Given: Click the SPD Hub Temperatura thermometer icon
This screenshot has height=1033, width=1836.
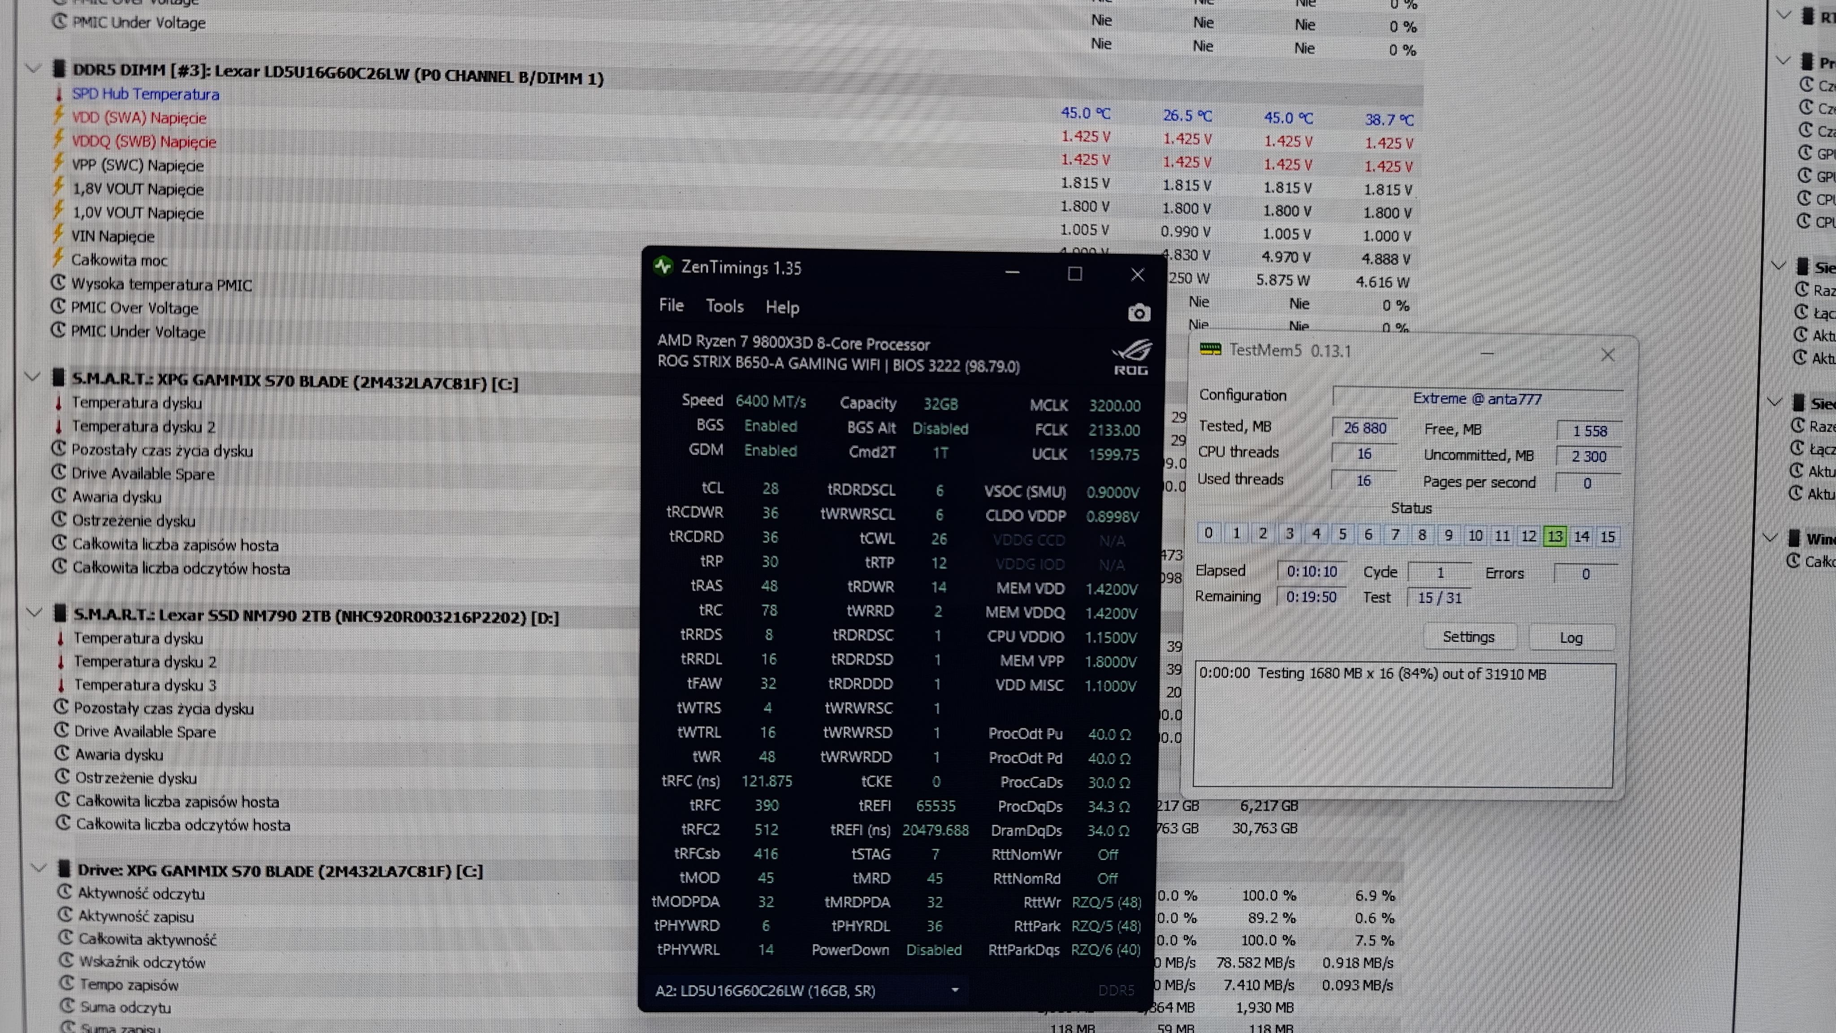Looking at the screenshot, I should pyautogui.click(x=58, y=93).
